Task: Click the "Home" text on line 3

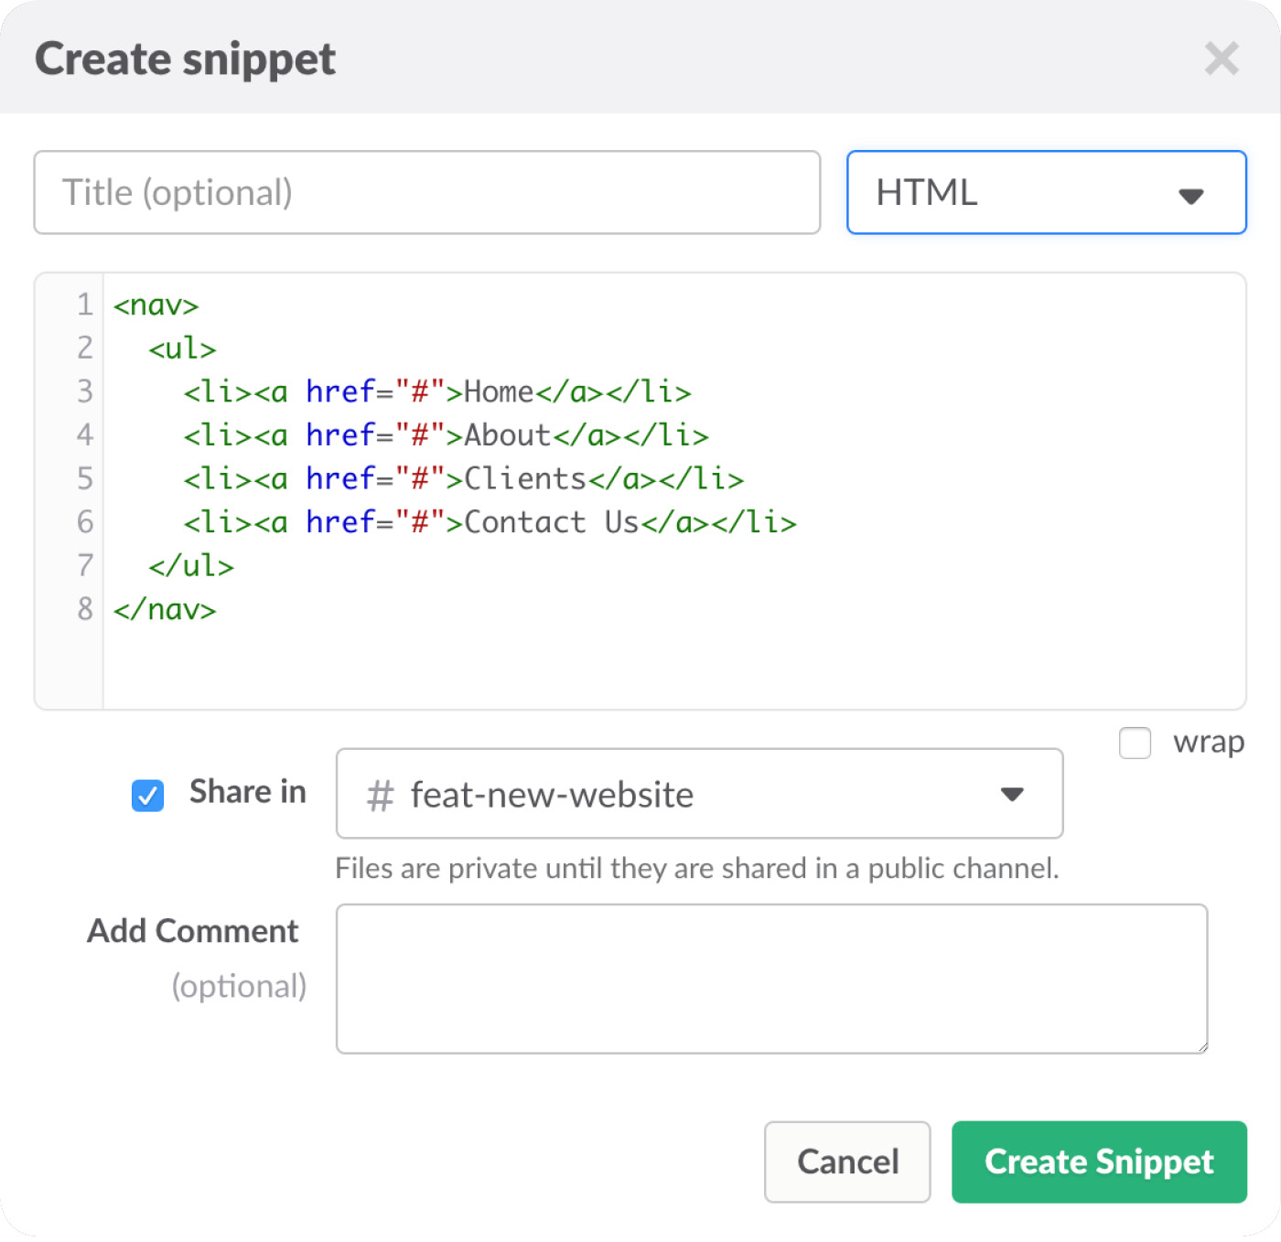Action: pyautogui.click(x=499, y=392)
